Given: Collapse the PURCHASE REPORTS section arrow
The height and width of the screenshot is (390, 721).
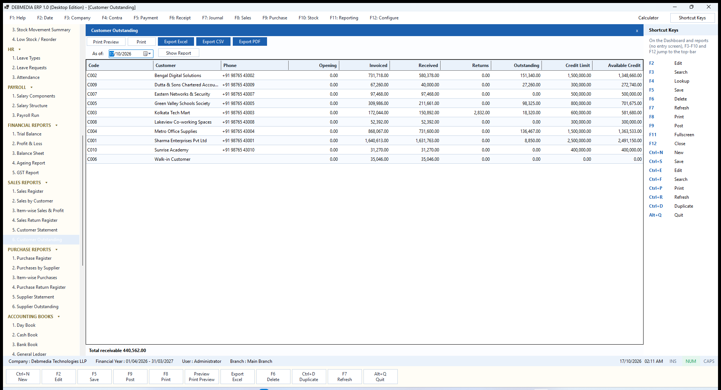Looking at the screenshot, I should [57, 250].
